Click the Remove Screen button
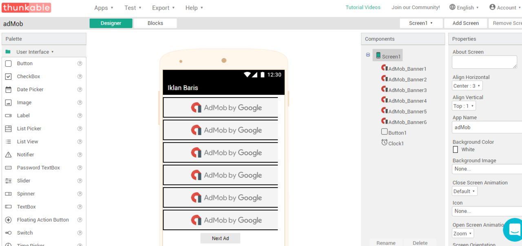The width and height of the screenshot is (522, 246). click(x=506, y=23)
